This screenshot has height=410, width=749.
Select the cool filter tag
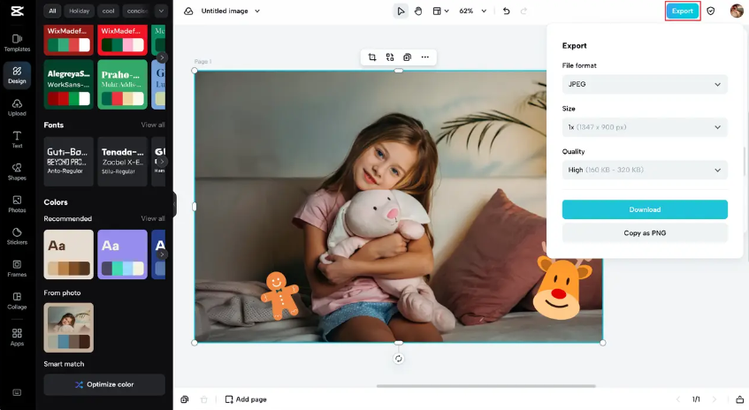109,11
